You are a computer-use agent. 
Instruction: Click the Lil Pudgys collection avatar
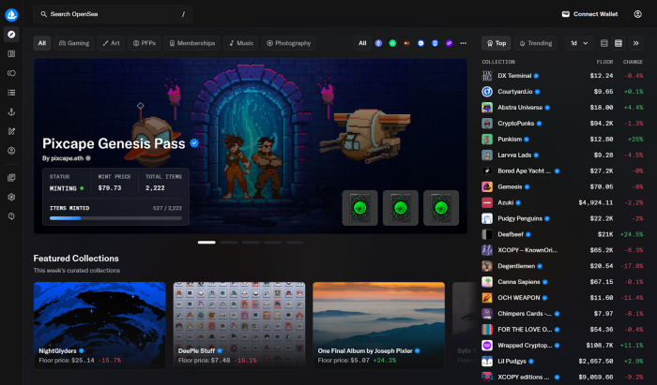[x=487, y=362]
